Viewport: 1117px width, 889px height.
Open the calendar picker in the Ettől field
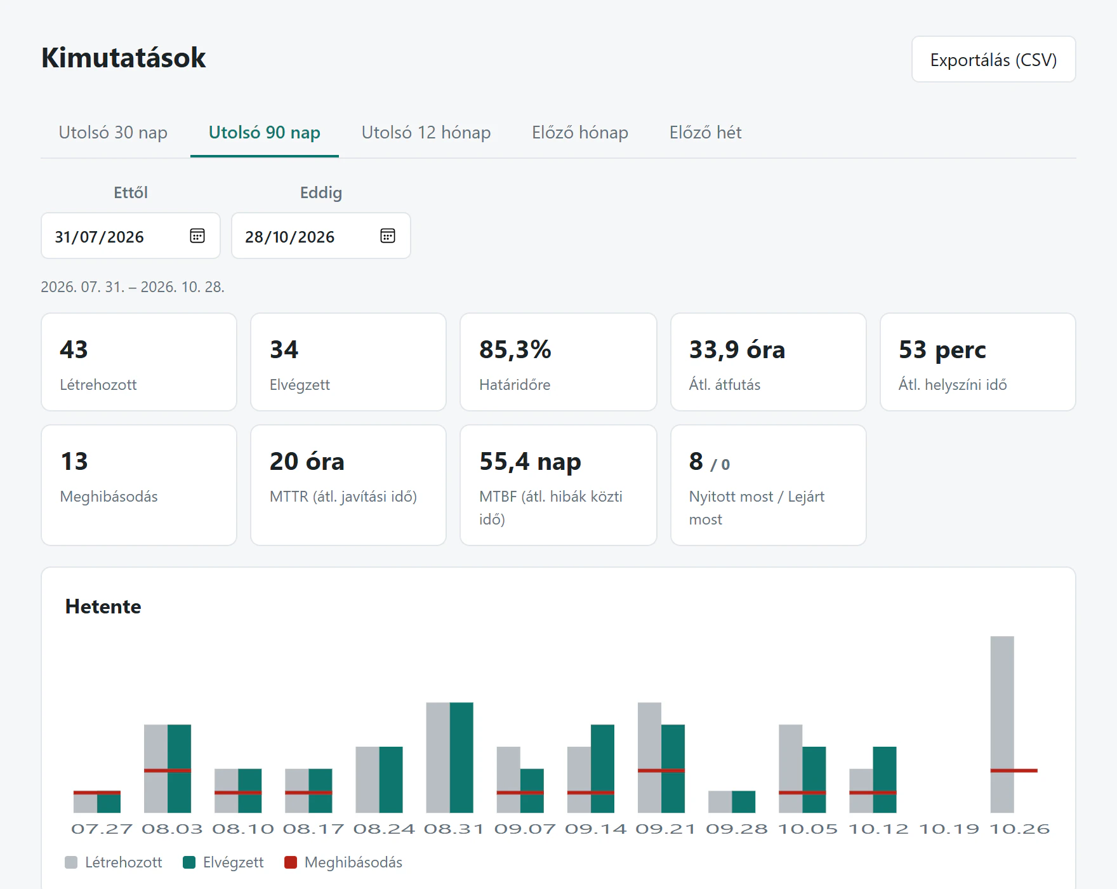coord(197,236)
